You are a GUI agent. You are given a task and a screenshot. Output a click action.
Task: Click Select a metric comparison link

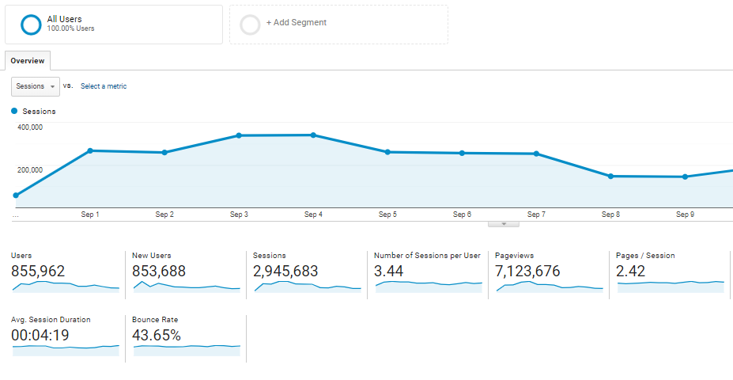point(104,86)
